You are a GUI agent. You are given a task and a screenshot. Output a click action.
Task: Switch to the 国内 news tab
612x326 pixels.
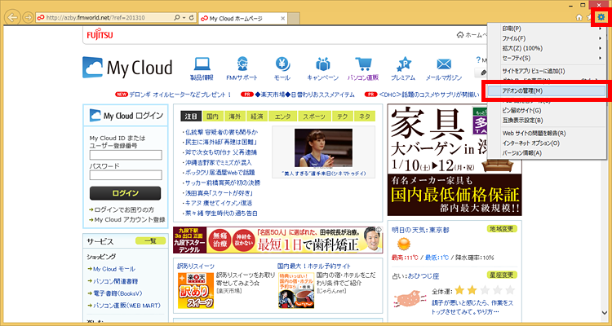click(x=213, y=117)
